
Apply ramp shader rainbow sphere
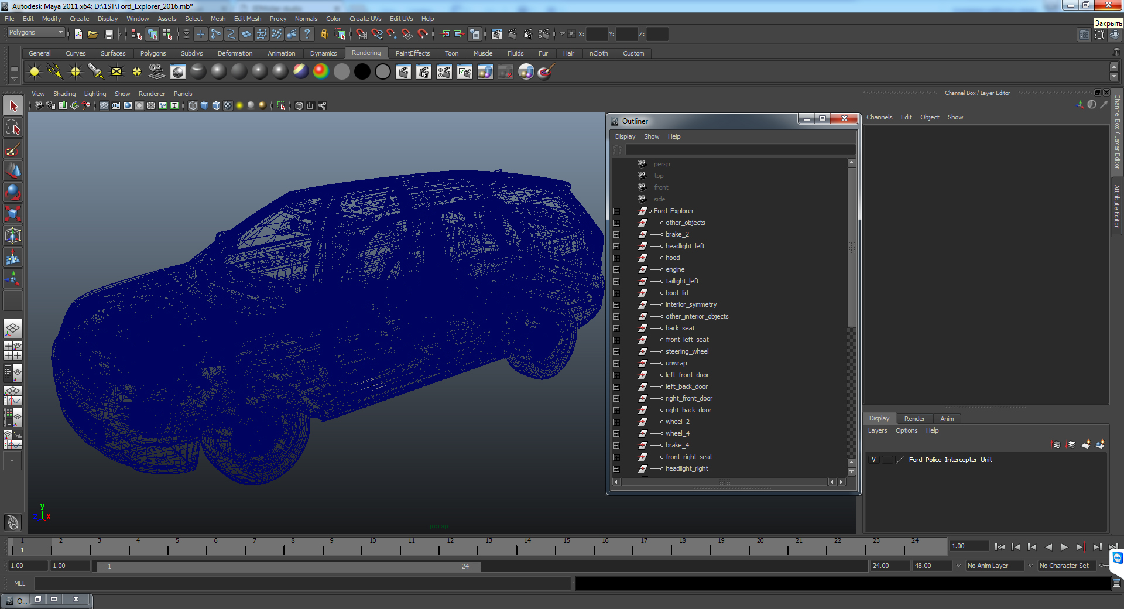[321, 71]
